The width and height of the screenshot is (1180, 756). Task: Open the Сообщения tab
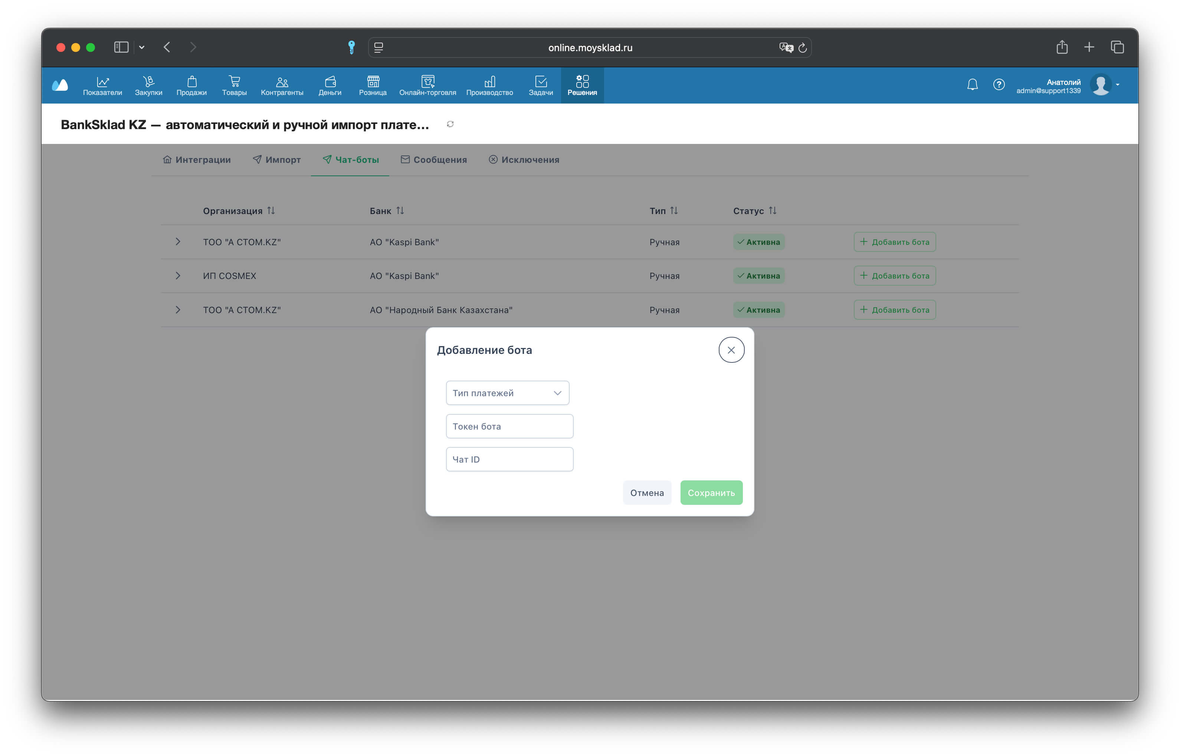point(434,160)
